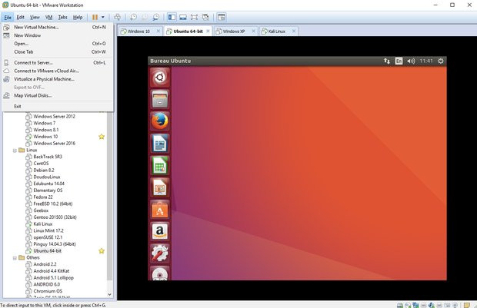Launch LibreOffice Calc from the dock
Screen dimensions: 477x308
pyautogui.click(x=160, y=165)
